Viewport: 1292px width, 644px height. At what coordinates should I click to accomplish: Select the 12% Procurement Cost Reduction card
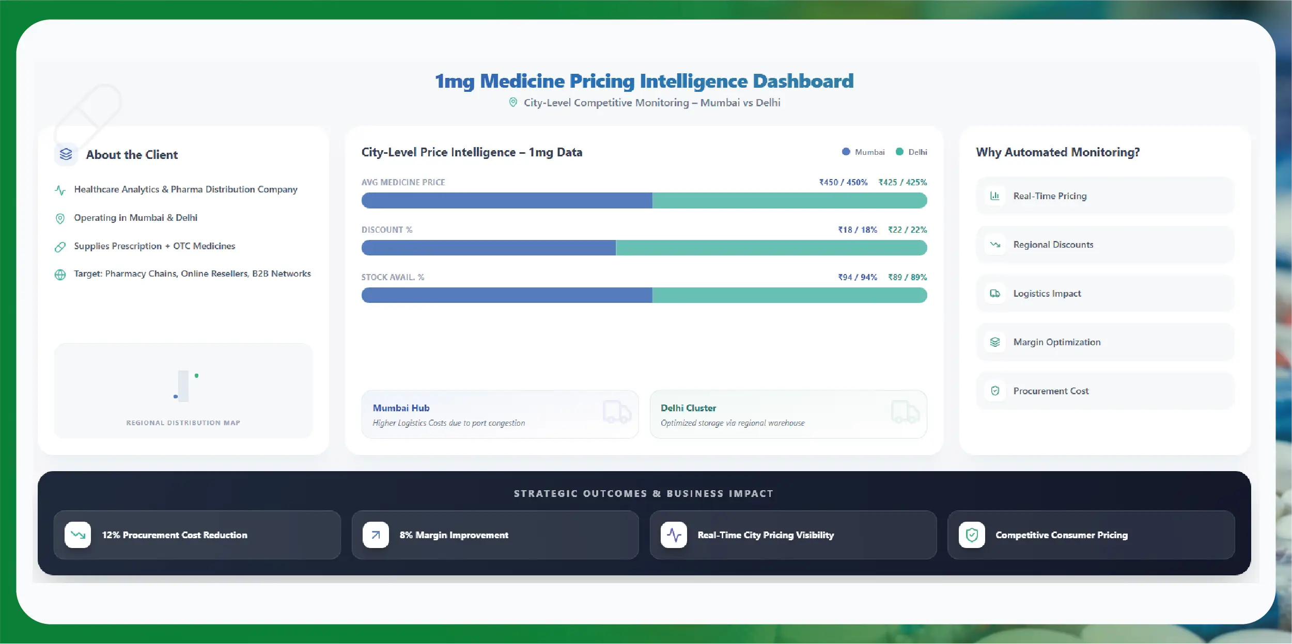[197, 535]
